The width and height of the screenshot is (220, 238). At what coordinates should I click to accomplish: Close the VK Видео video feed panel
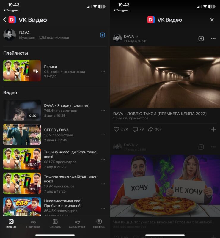(212, 20)
